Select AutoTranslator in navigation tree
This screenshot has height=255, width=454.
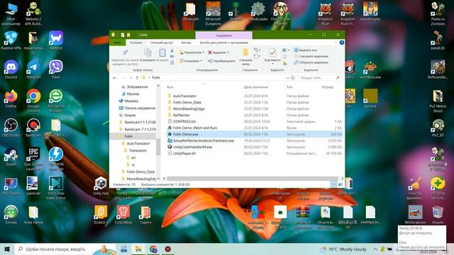click(138, 143)
